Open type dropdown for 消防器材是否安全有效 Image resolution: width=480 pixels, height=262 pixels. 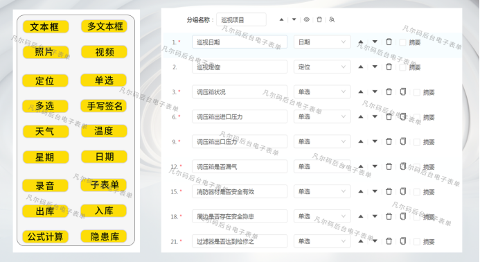click(322, 191)
